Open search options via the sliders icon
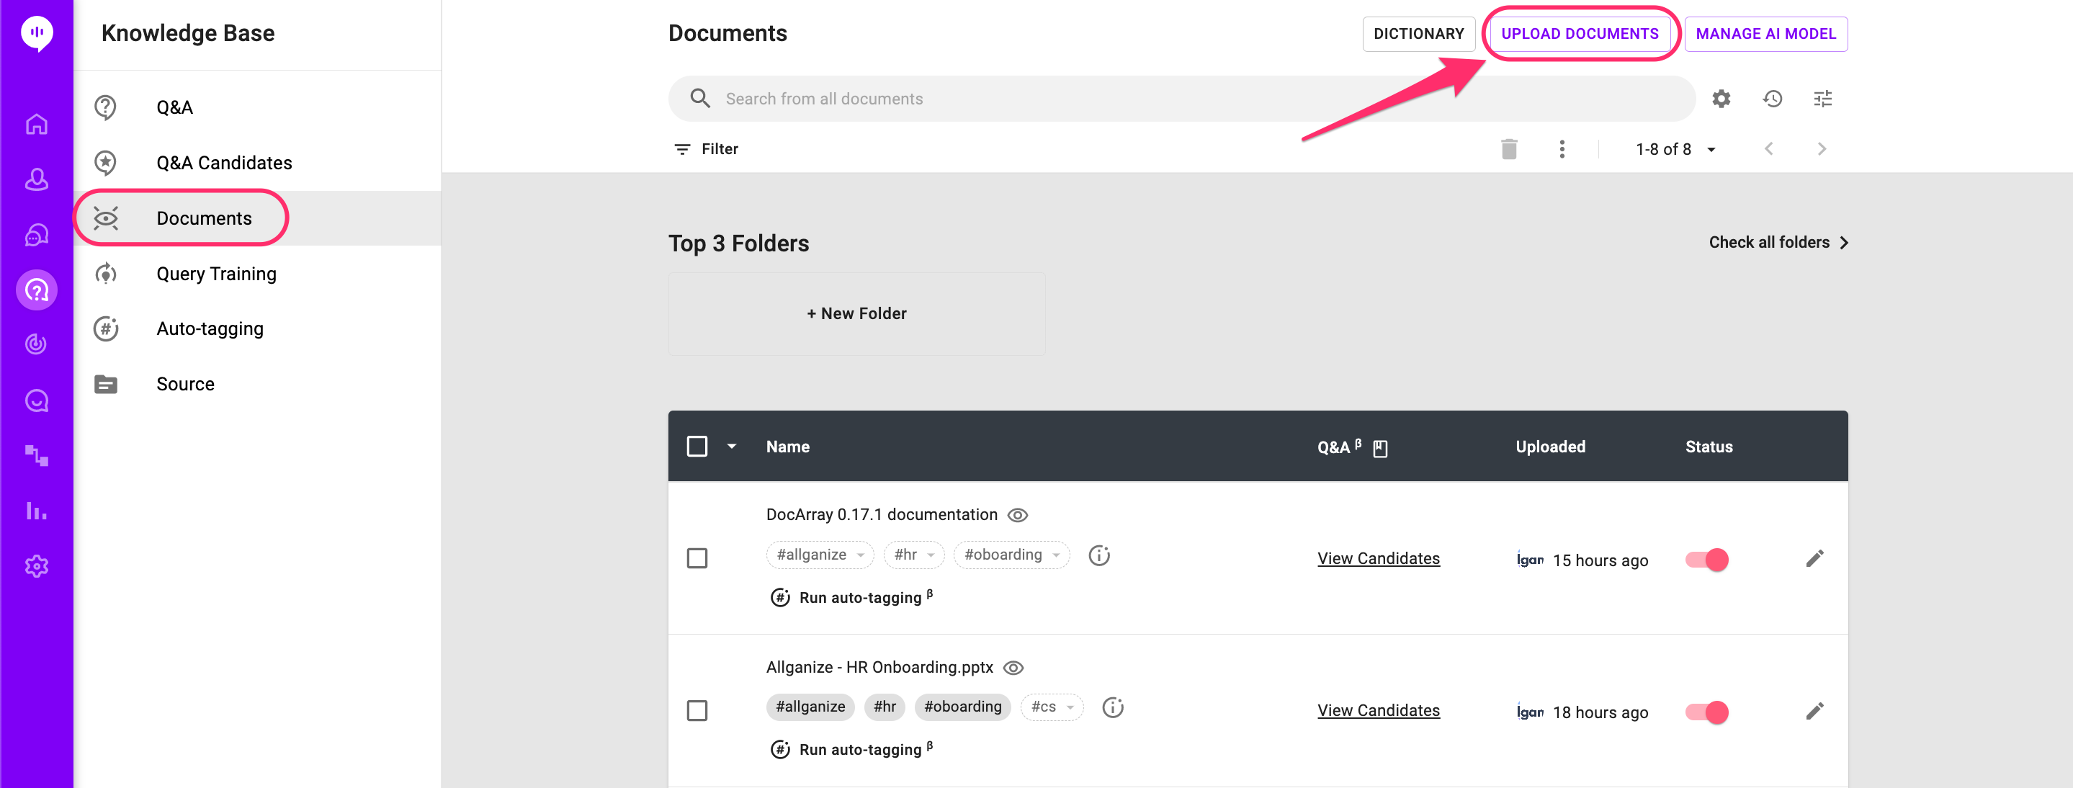2073x788 pixels. point(1823,98)
